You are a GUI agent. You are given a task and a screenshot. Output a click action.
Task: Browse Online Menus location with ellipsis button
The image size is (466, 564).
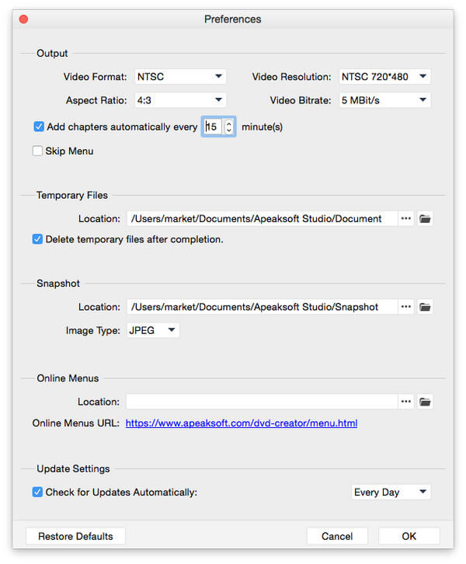[x=406, y=402]
